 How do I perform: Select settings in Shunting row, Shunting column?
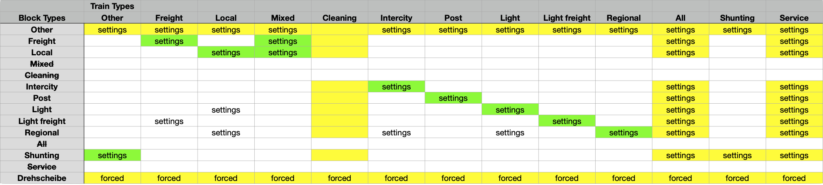737,155
